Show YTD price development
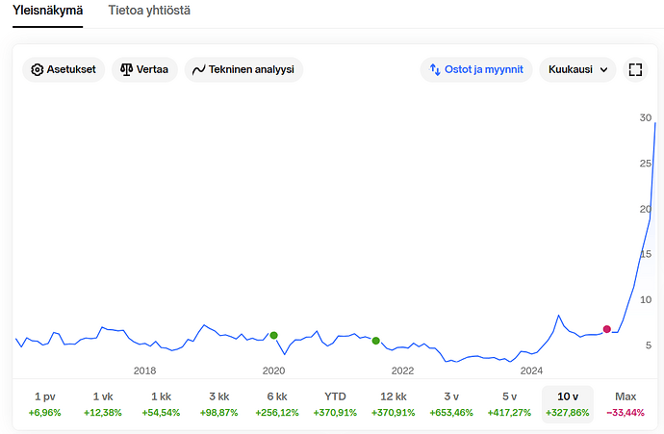The image size is (664, 434). 335,403
